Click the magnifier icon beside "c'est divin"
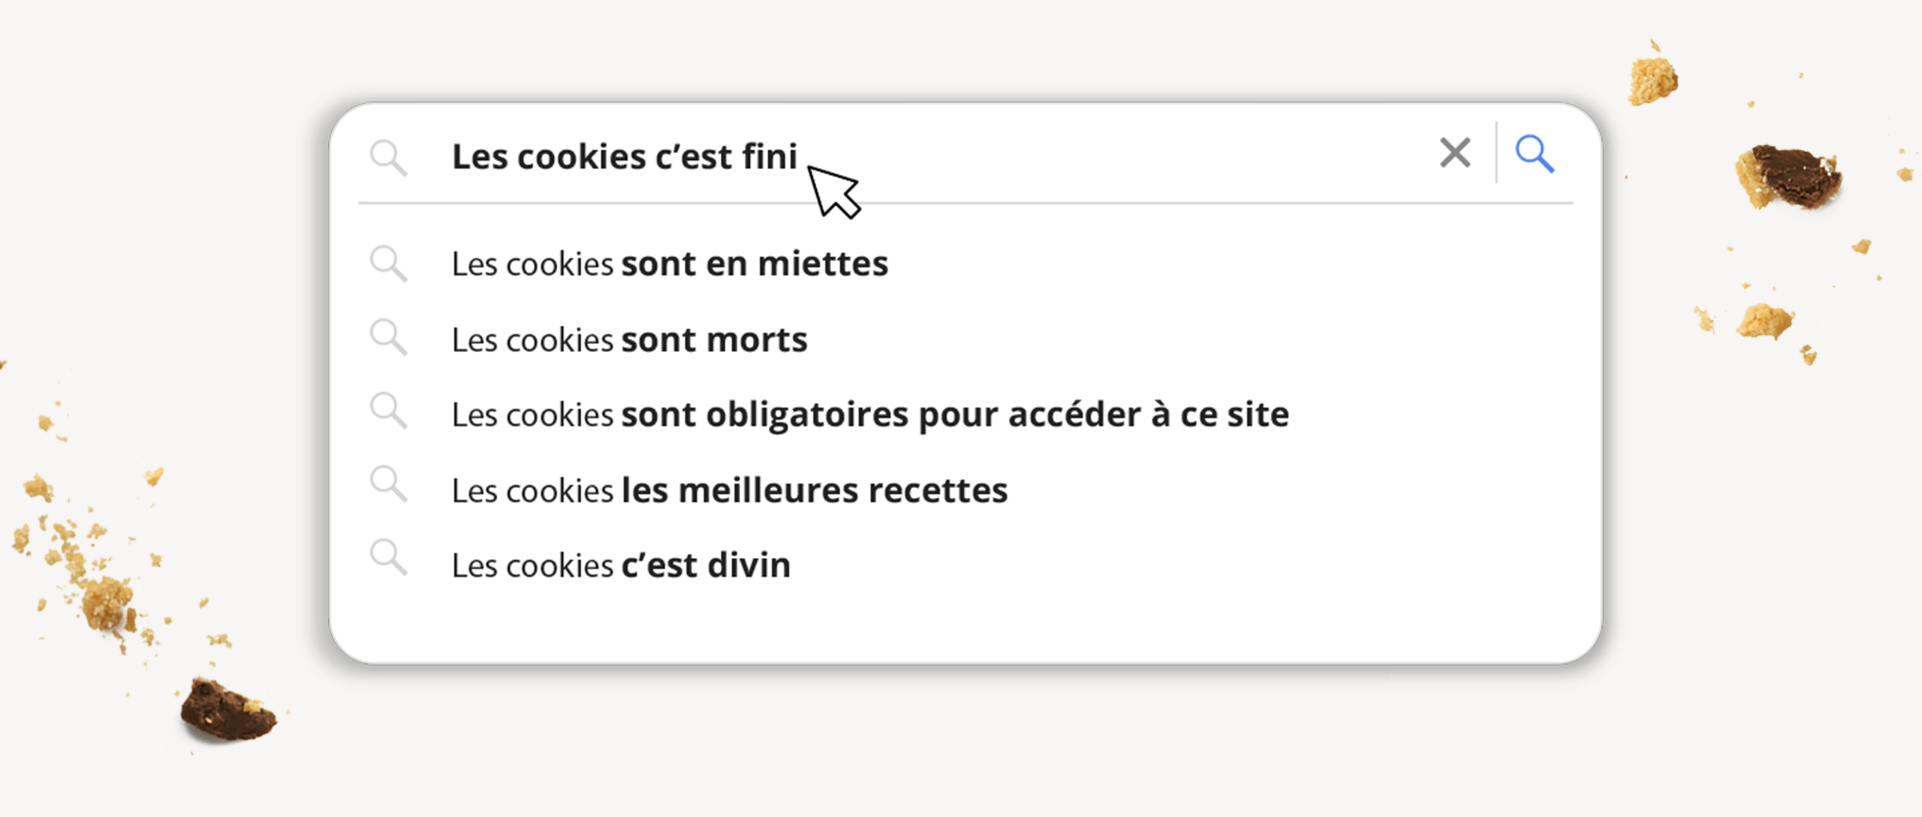This screenshot has width=1922, height=817. click(388, 558)
